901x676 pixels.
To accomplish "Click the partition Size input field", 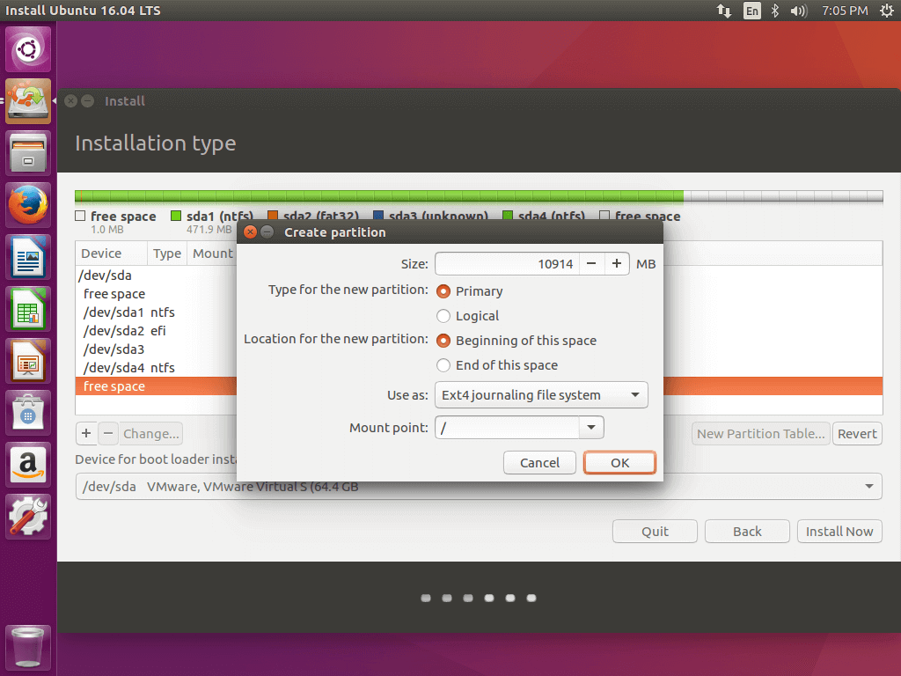I will coord(507,264).
